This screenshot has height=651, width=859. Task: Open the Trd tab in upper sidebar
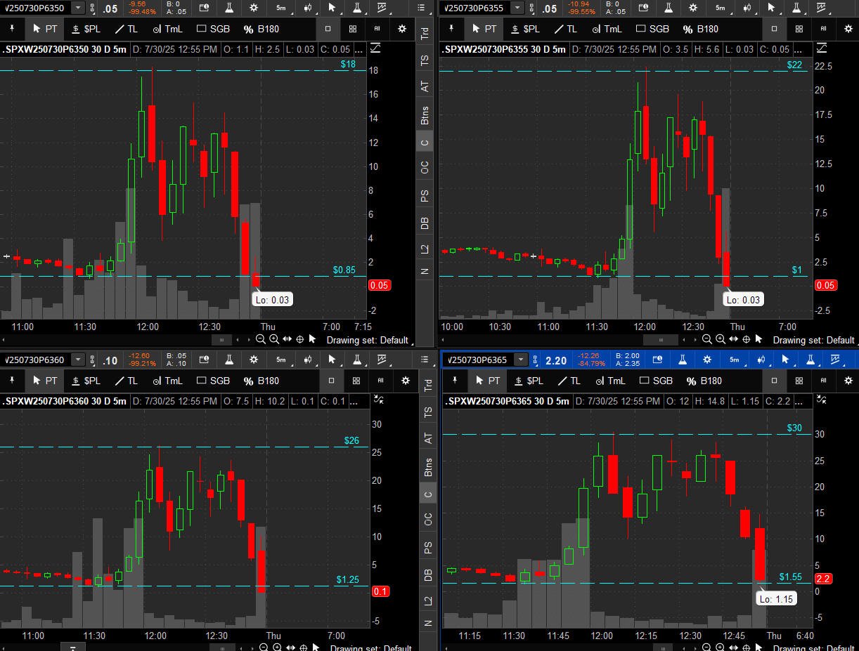[425, 34]
